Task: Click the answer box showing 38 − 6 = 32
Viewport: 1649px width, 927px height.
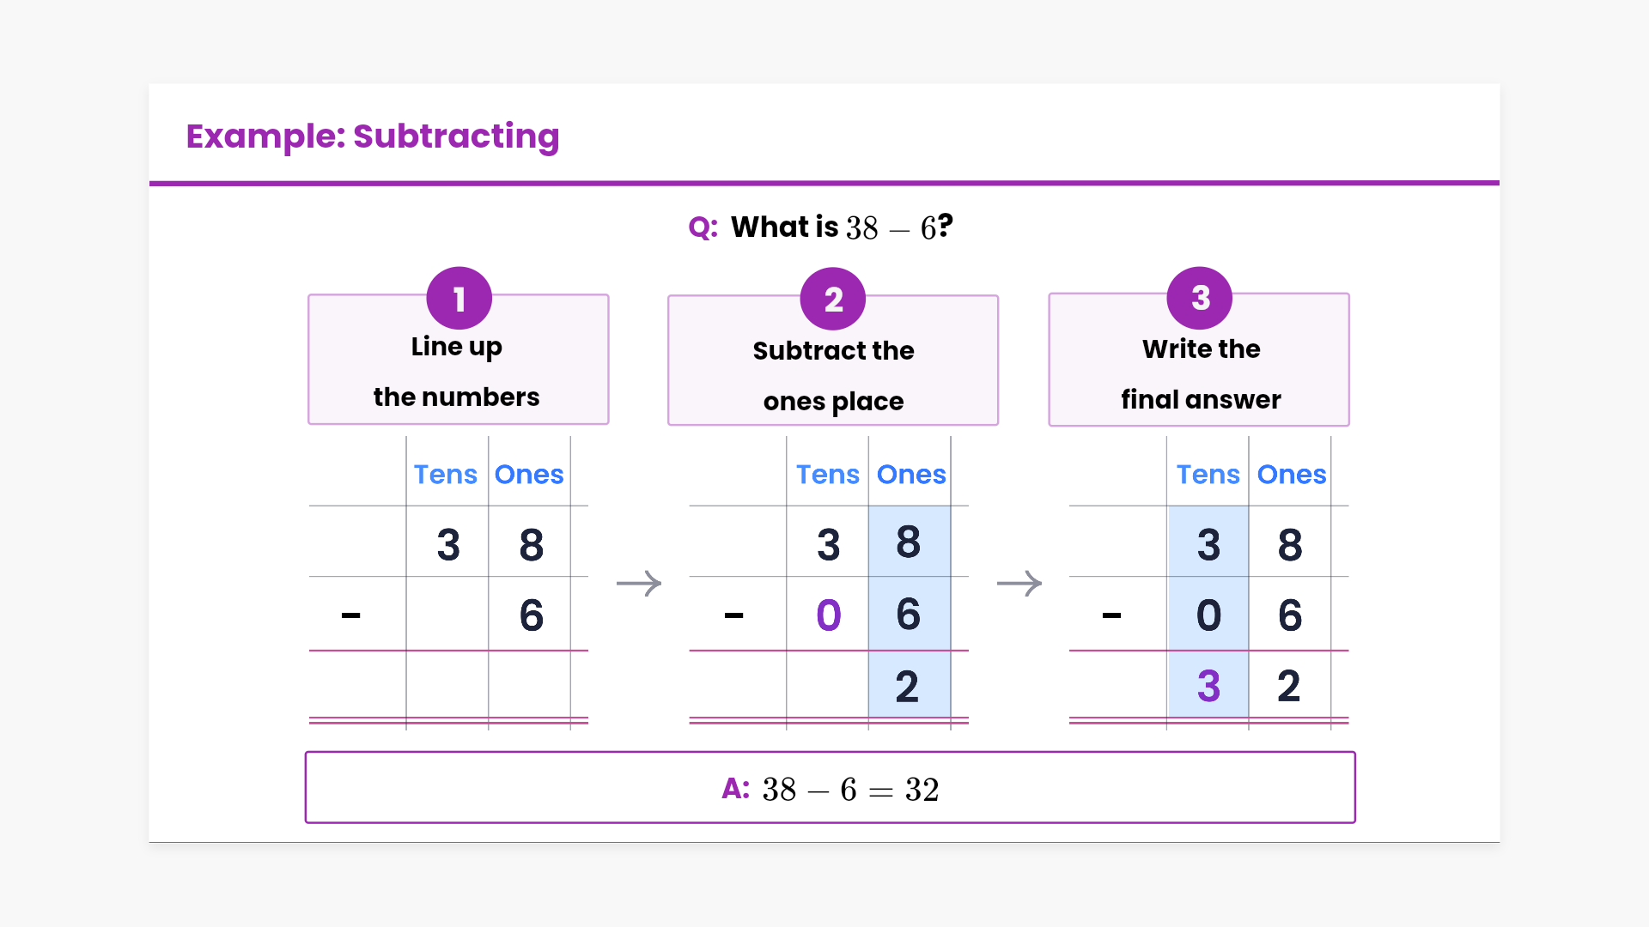Action: tap(830, 788)
